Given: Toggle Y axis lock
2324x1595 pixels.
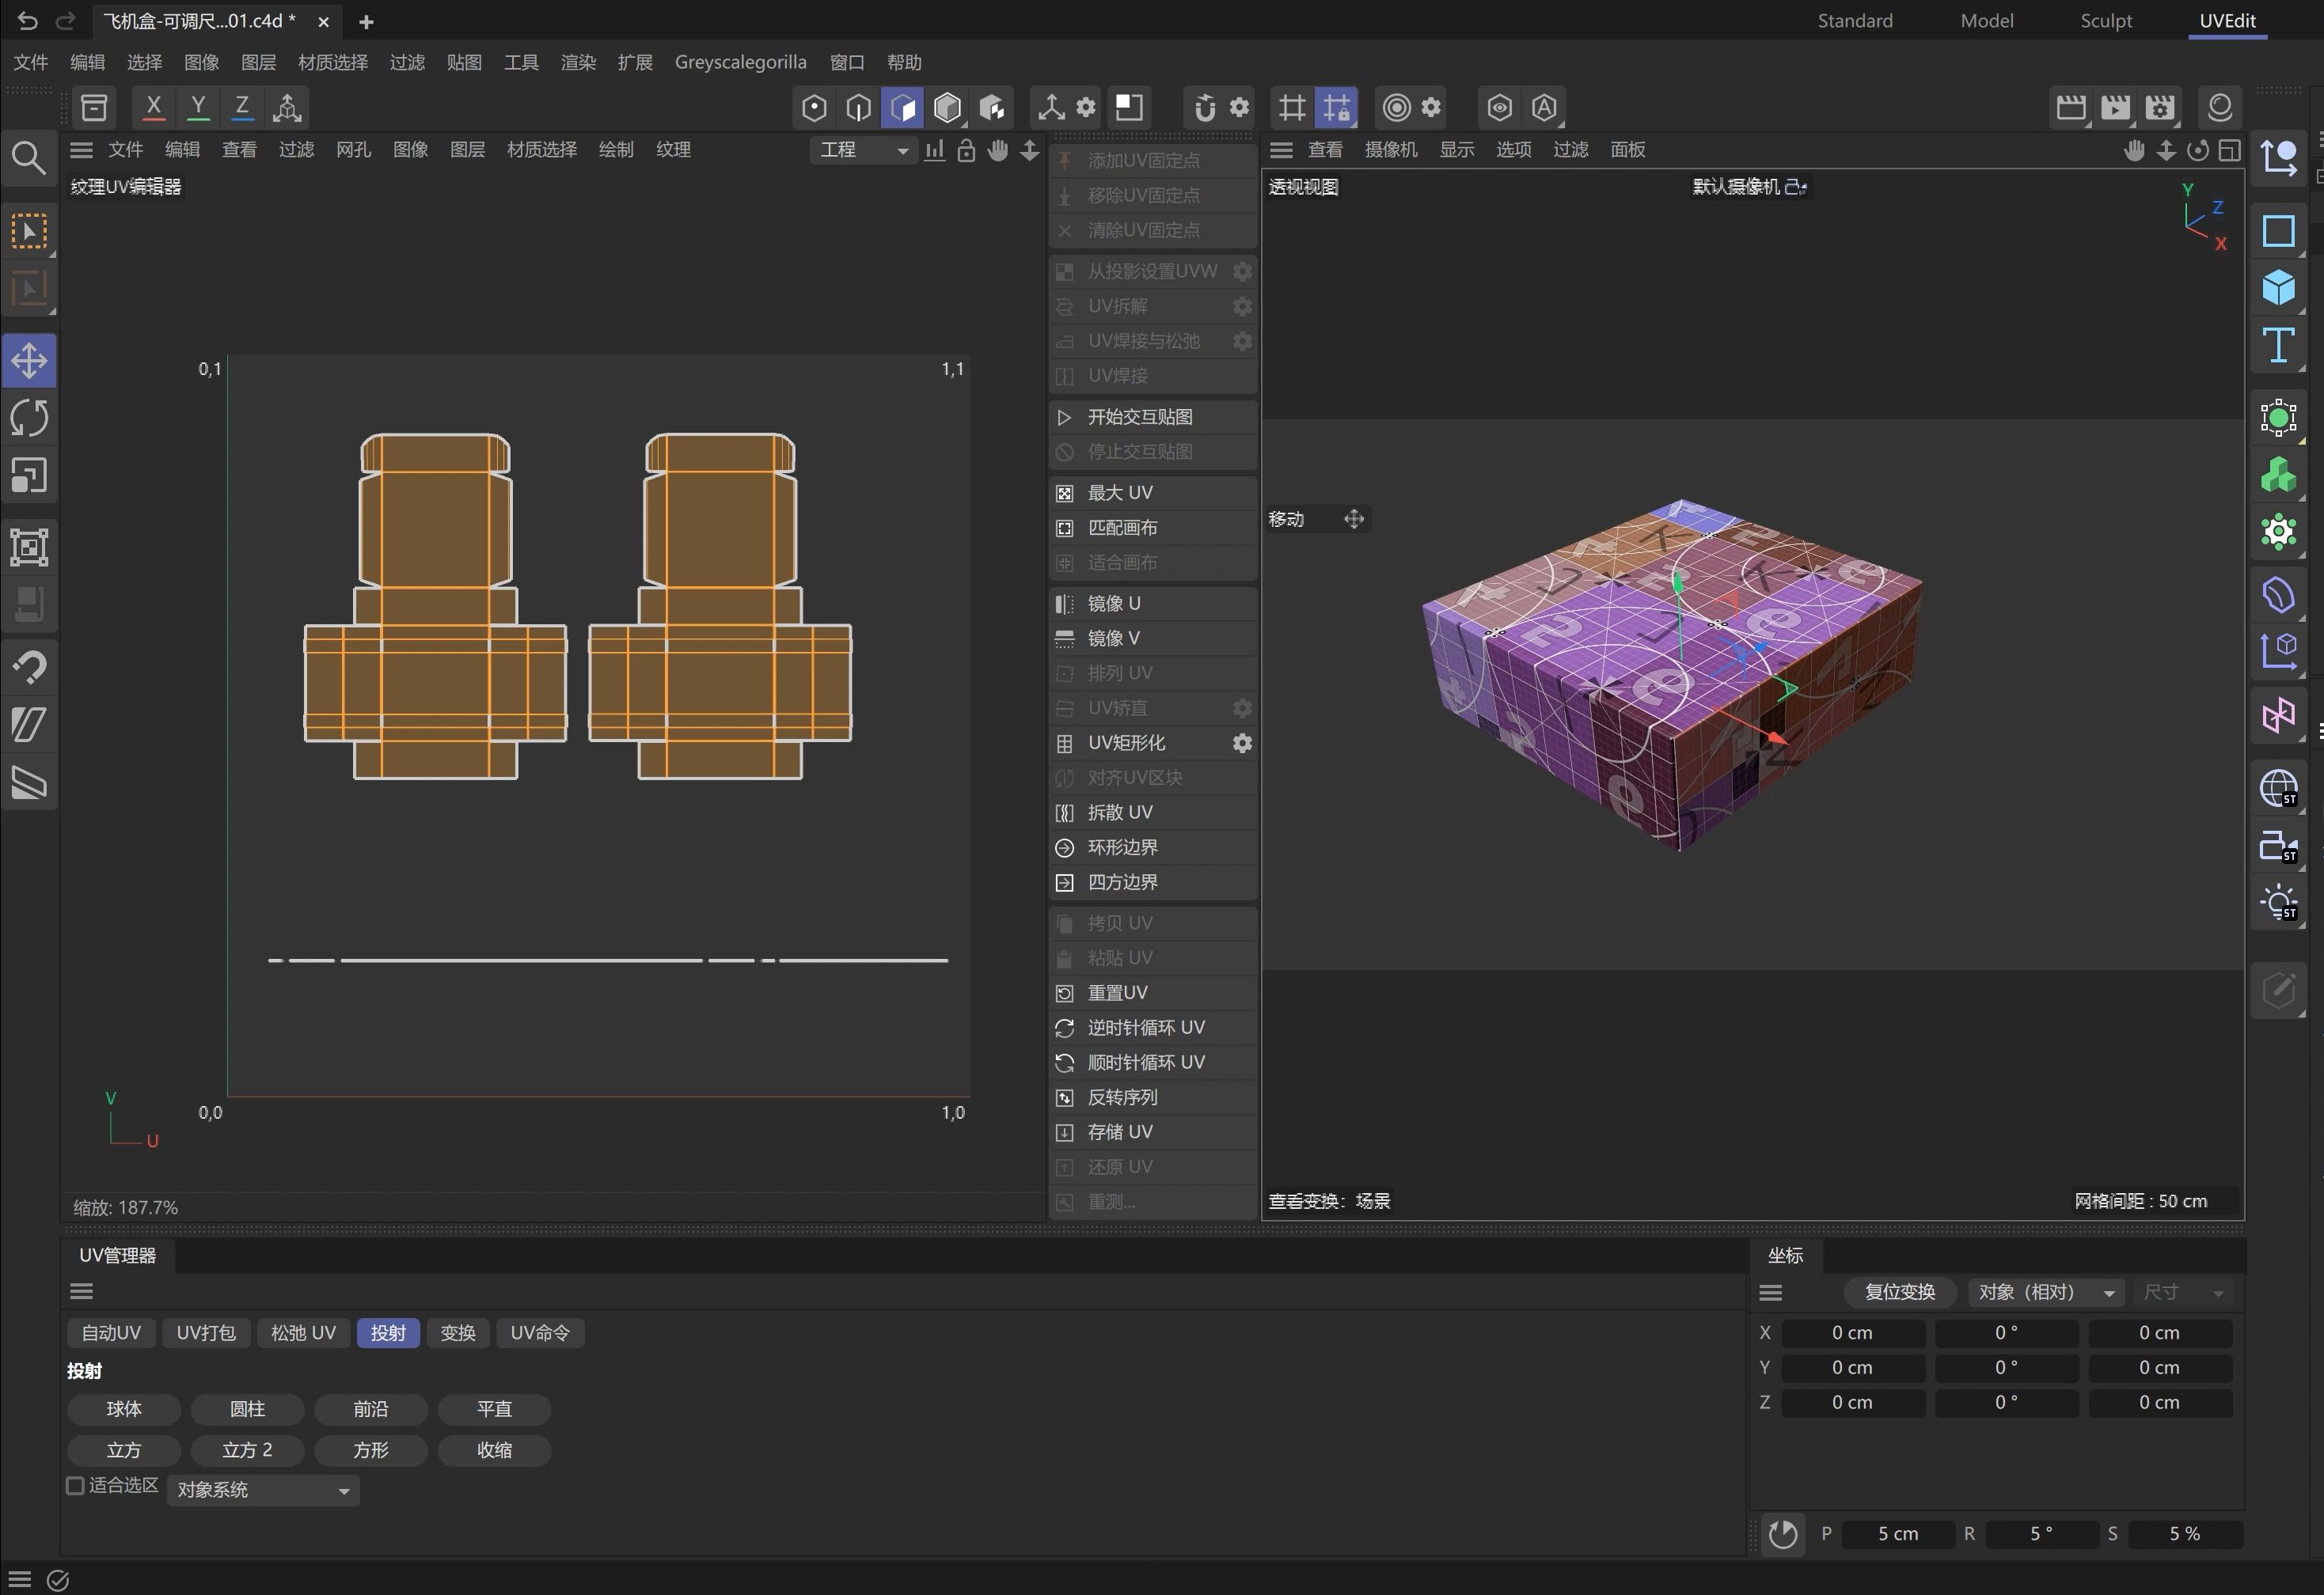Looking at the screenshot, I should pyautogui.click(x=198, y=107).
